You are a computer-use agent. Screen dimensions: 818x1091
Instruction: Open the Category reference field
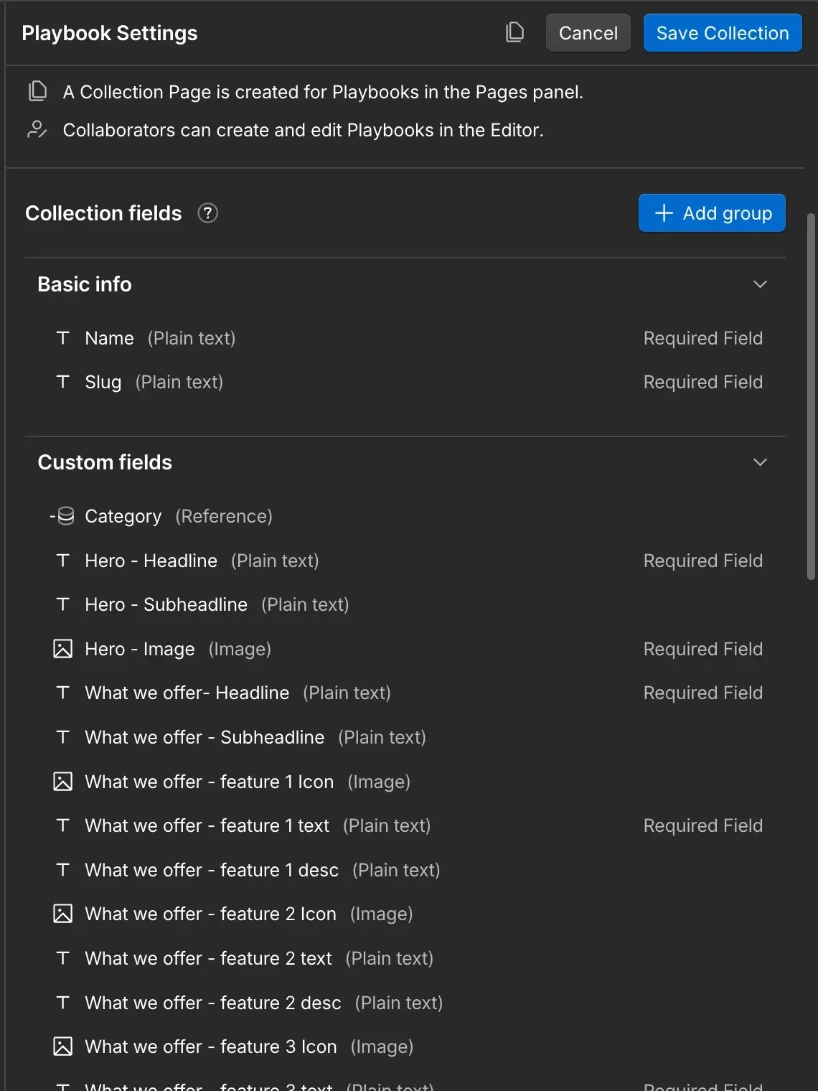[x=405, y=516]
